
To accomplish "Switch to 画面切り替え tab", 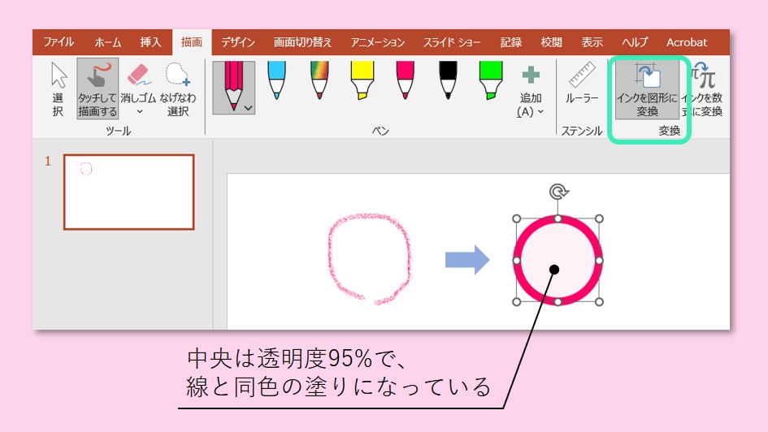I will [302, 42].
